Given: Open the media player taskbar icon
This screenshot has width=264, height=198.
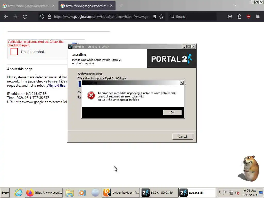Looking at the screenshot, I should [82, 193].
